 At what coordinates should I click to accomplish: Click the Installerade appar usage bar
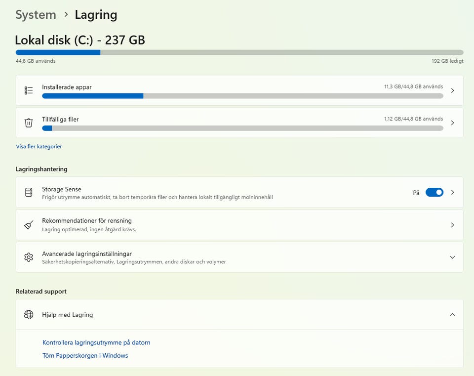(243, 96)
